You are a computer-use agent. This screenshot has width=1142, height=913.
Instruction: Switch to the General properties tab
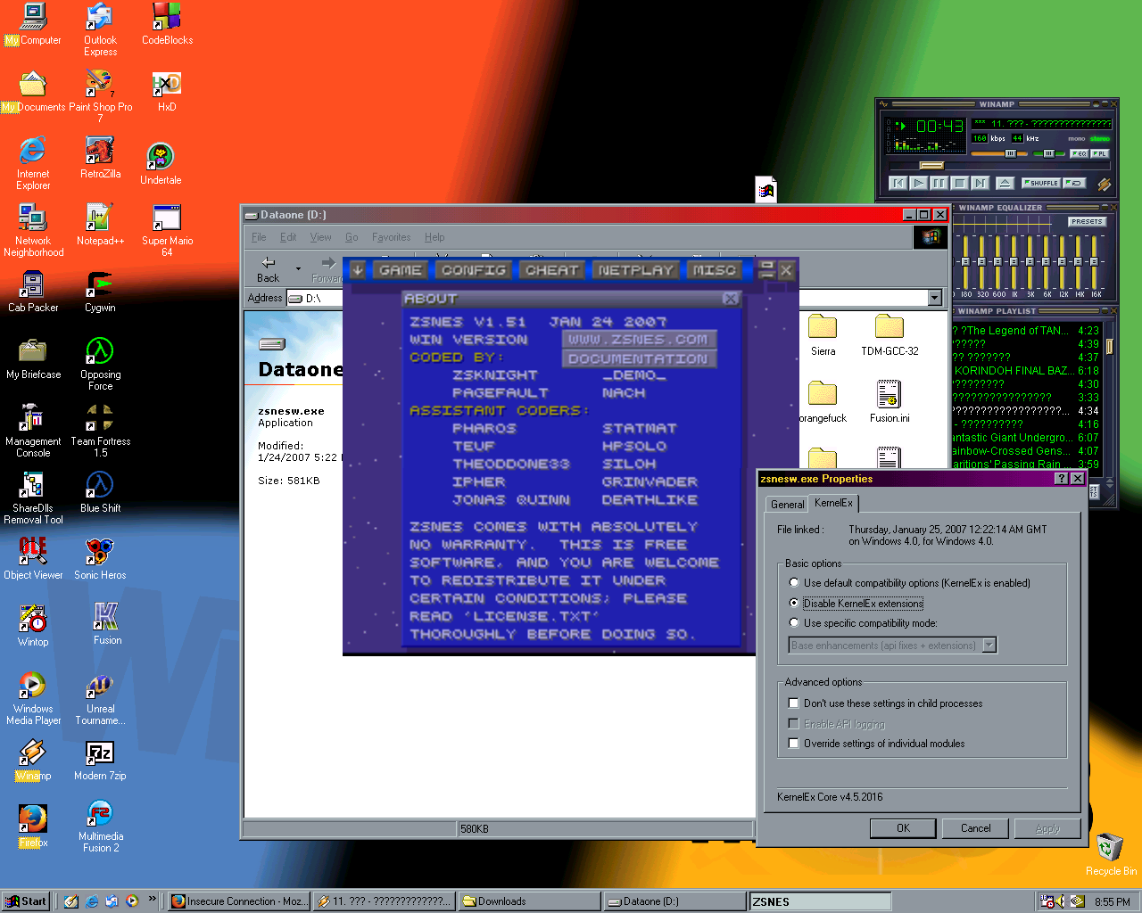[x=788, y=504]
